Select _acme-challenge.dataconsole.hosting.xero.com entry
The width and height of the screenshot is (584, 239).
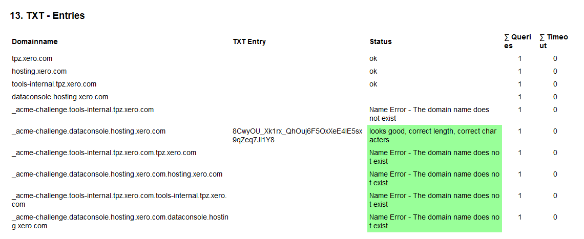coord(89,131)
